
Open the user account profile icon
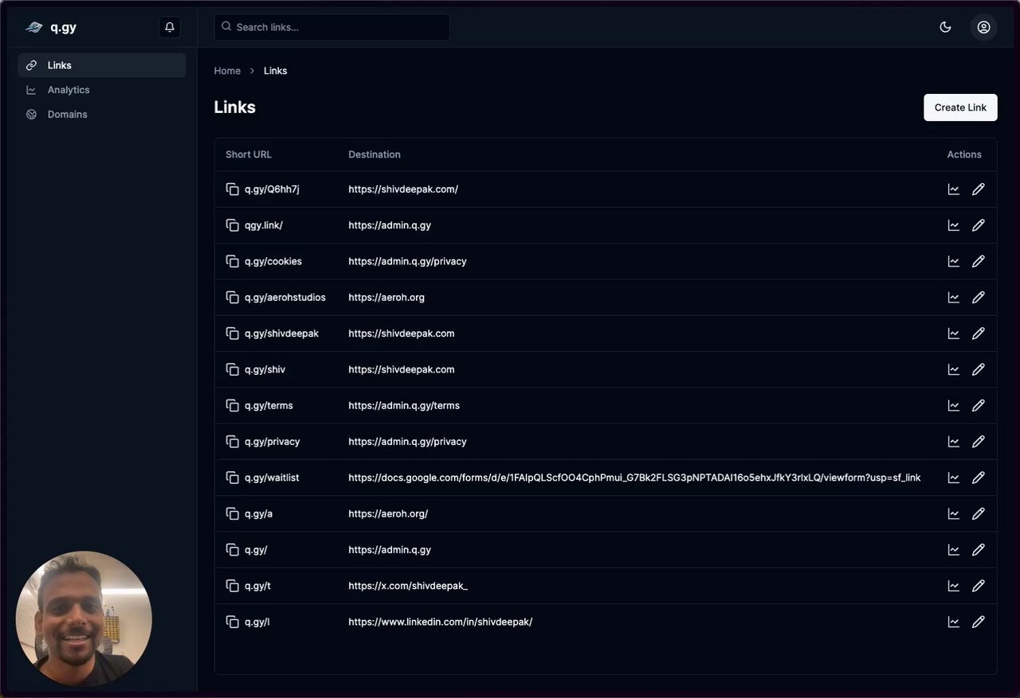pos(983,27)
